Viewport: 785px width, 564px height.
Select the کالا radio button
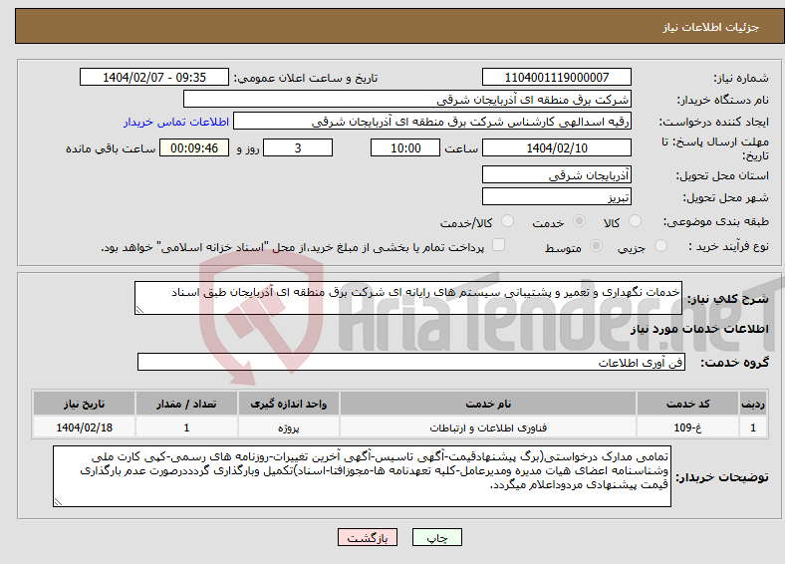click(635, 221)
